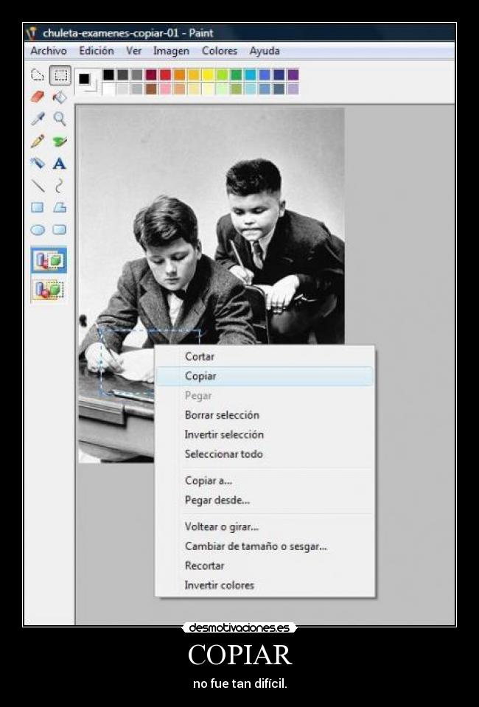Enable opaque selection option
Viewport: 479px width, 707px height.
(49, 260)
